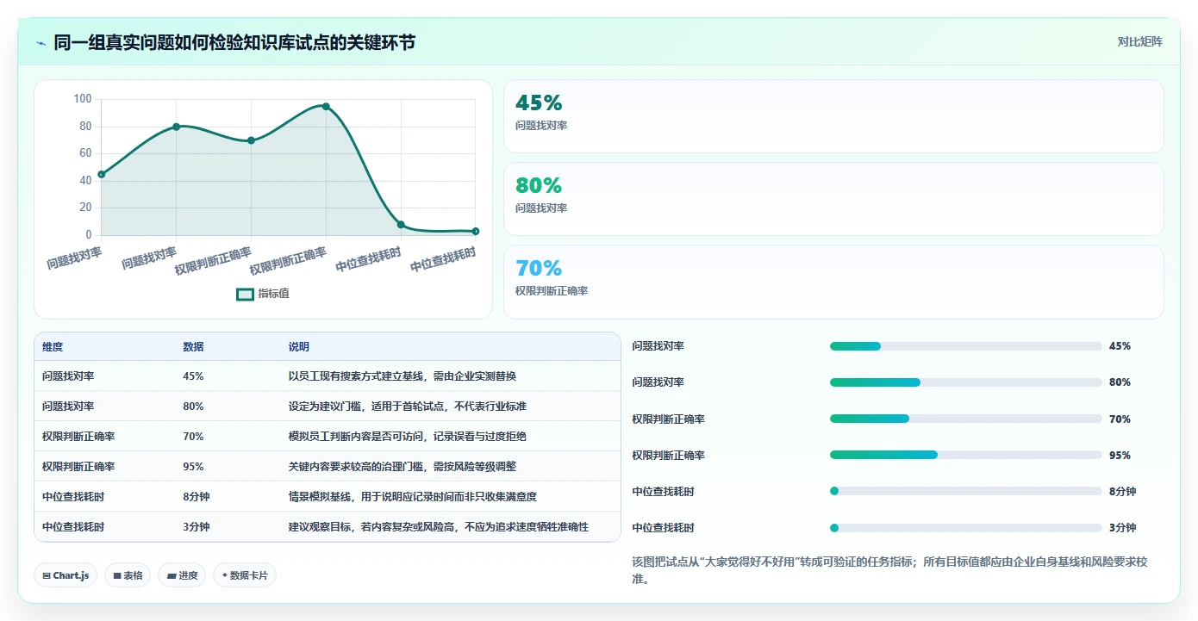Select the 8分钟 cell in the table

tap(197, 497)
